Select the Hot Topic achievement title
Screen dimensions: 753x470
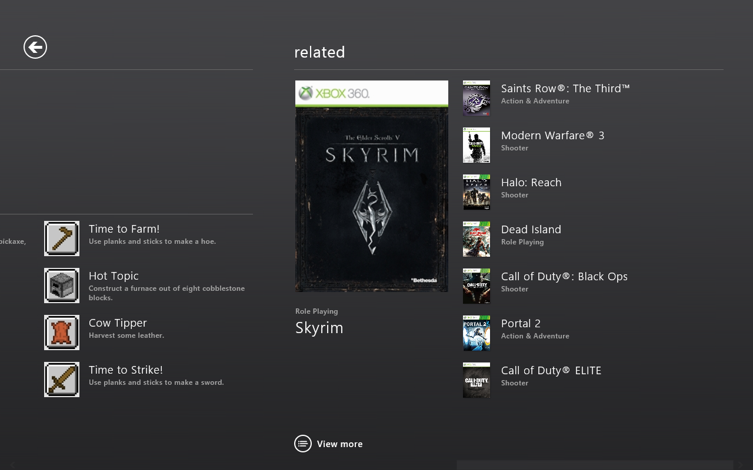[114, 276]
